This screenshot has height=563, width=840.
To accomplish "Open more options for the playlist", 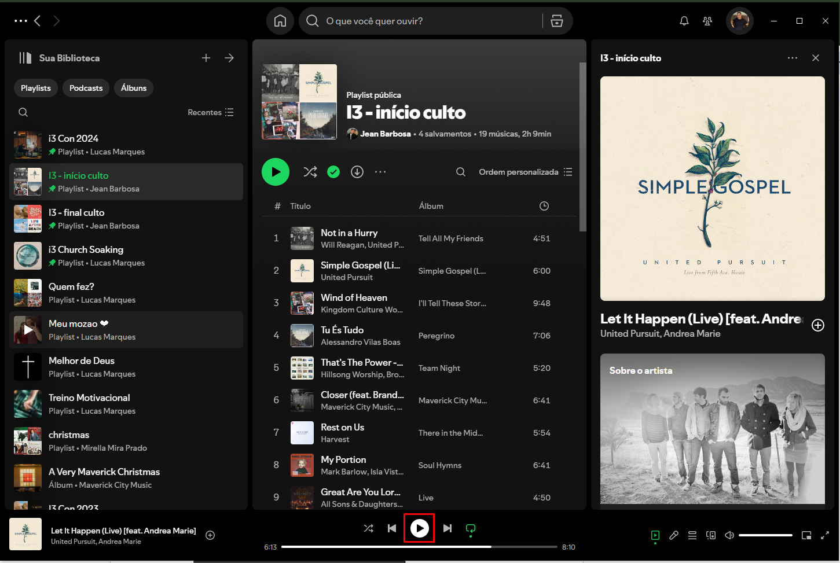I will click(x=380, y=172).
